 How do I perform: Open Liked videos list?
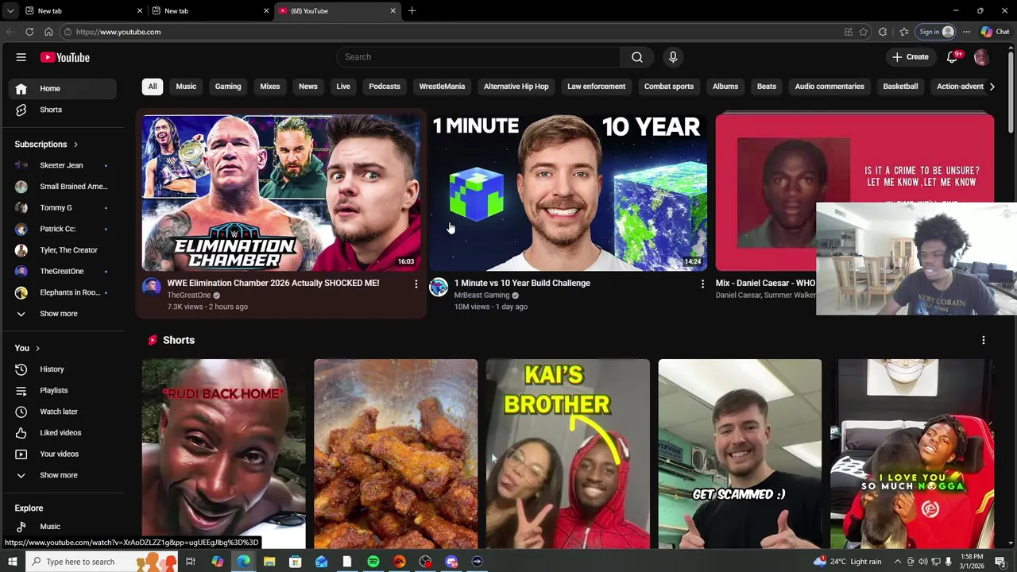[x=64, y=433]
